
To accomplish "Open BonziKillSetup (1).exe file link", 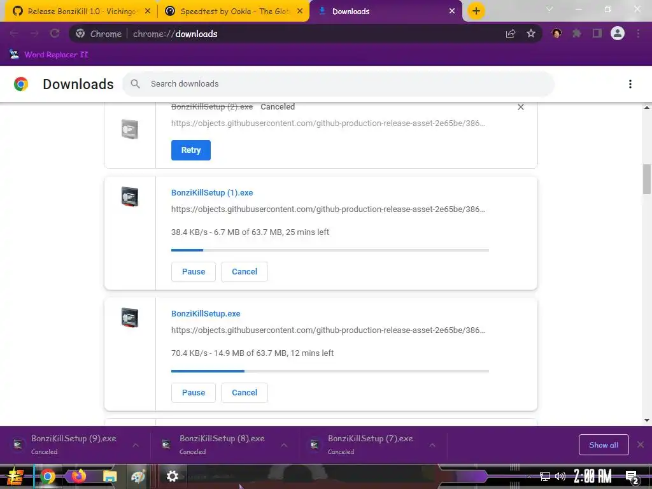I will click(212, 193).
